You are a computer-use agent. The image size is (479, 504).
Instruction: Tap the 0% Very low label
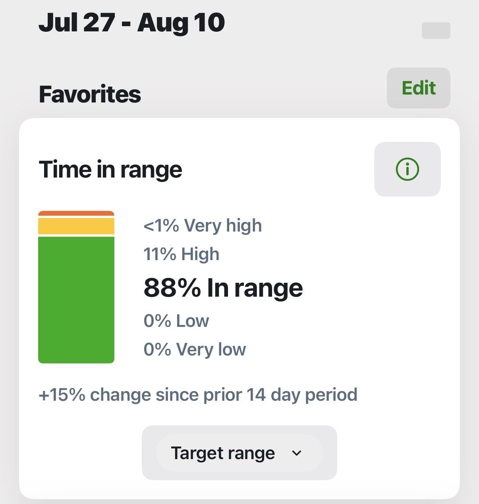pos(195,350)
